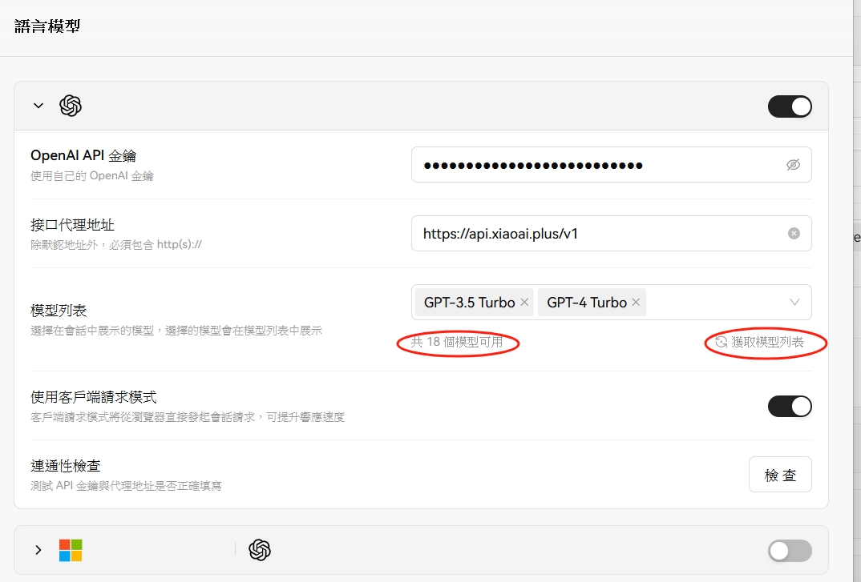This screenshot has height=582, width=861.
Task: Click the refresh icon beside 獲取模型列表
Action: pos(721,343)
